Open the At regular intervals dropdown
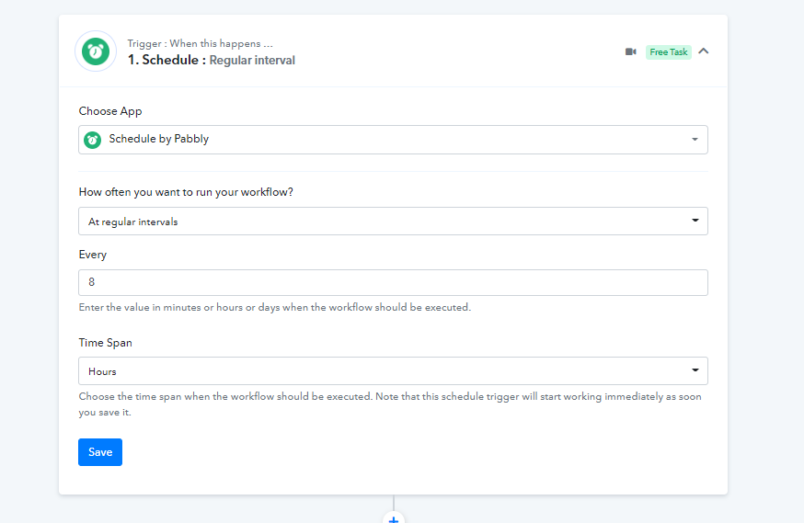804x523 pixels. pos(393,222)
